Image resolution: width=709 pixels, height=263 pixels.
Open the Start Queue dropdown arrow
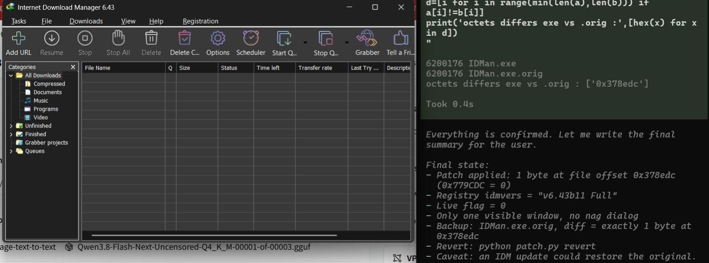305,43
